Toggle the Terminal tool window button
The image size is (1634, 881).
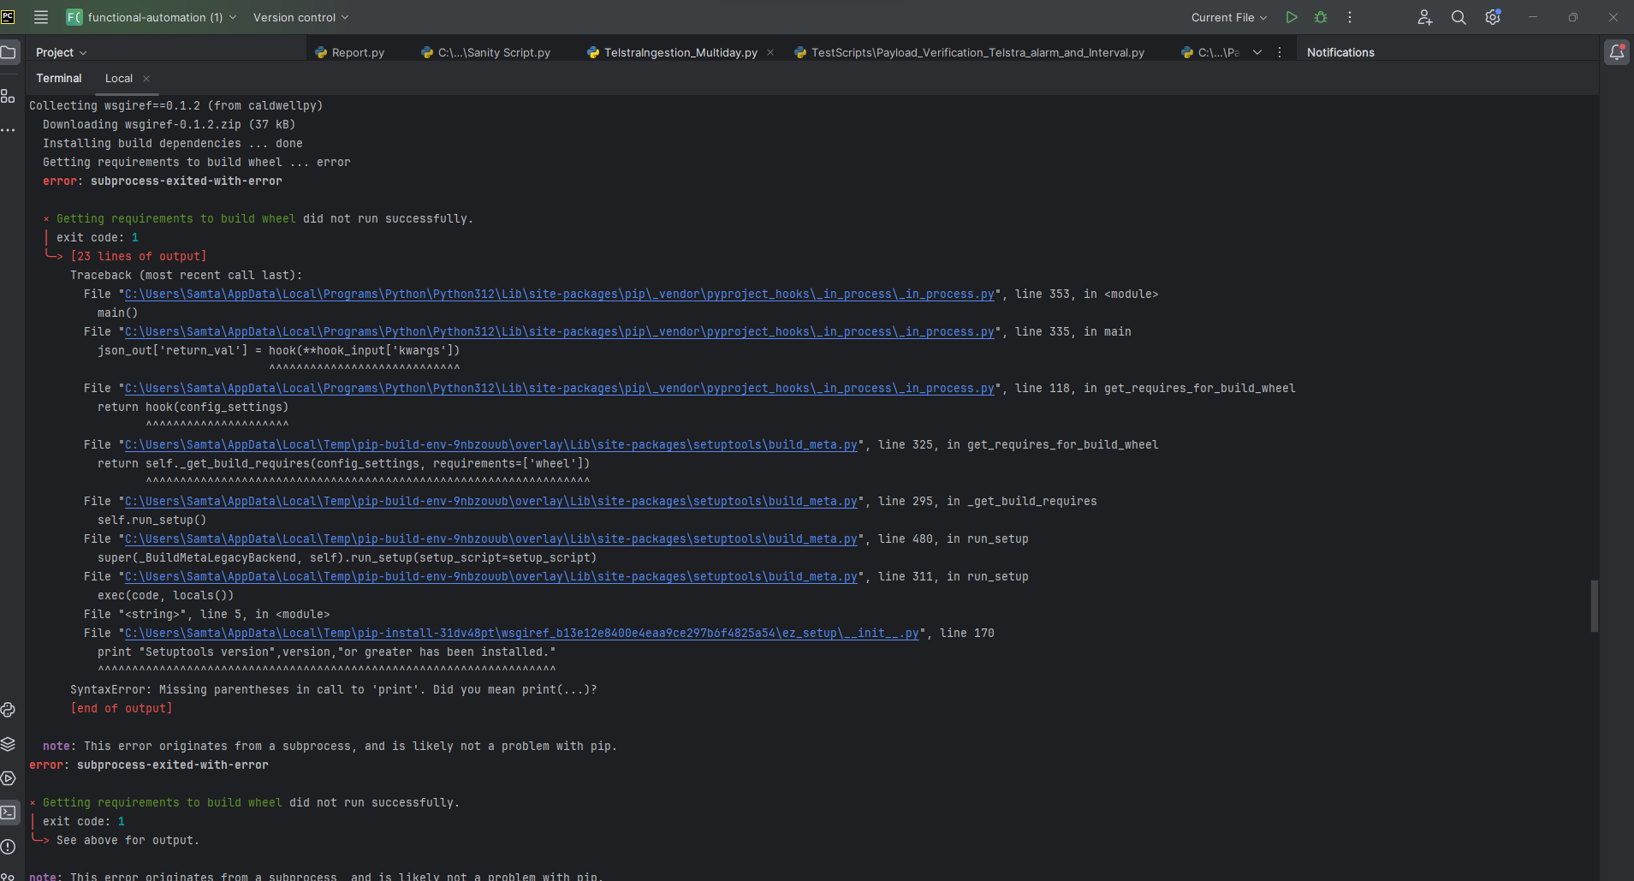click(9, 813)
